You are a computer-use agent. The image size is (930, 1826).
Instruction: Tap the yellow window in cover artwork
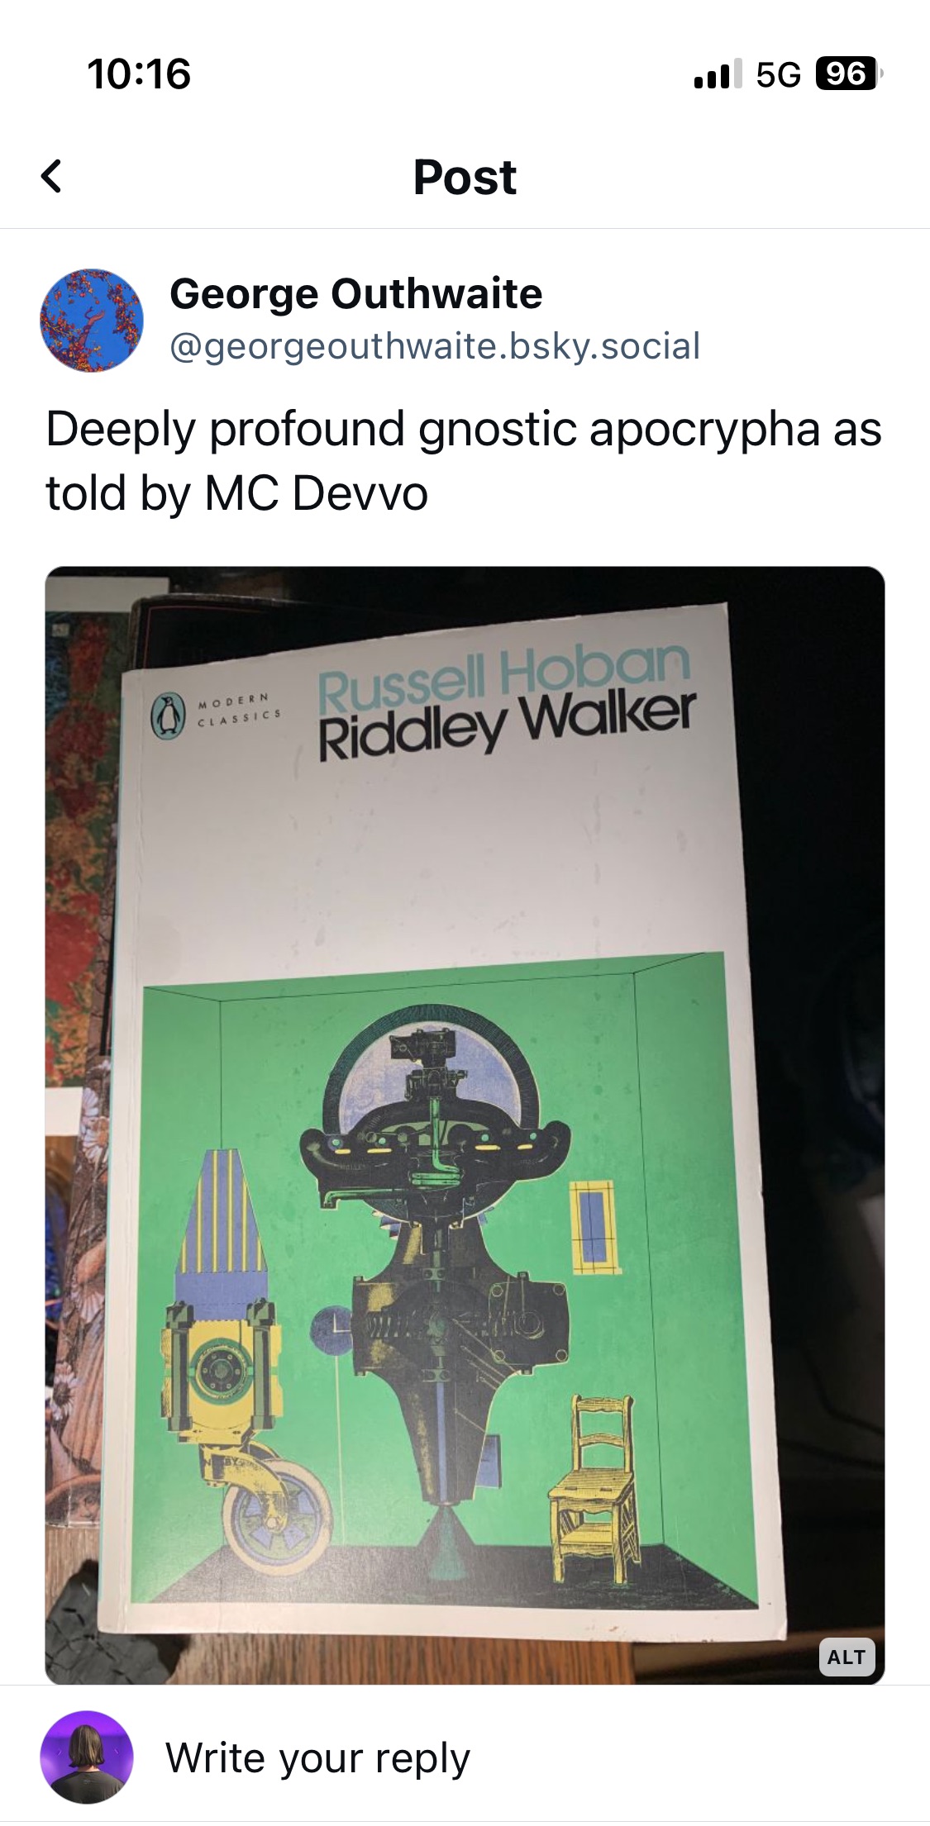(594, 1228)
